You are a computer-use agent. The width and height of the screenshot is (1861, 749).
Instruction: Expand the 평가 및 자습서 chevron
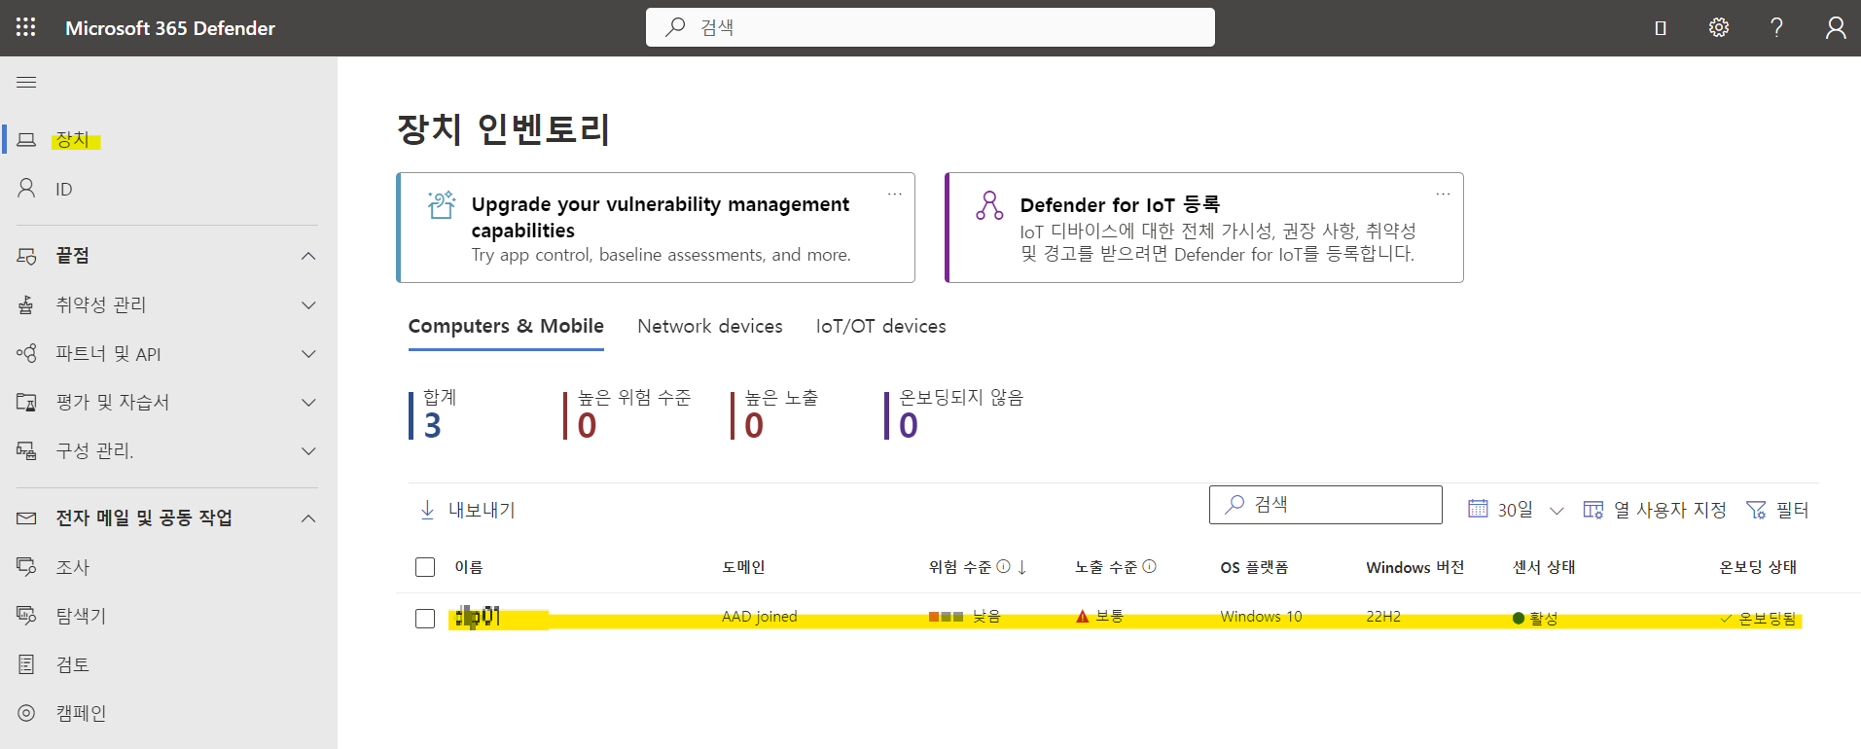pos(308,403)
